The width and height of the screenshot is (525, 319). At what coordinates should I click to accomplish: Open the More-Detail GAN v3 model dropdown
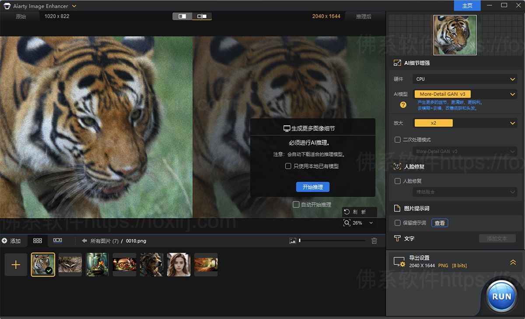(x=465, y=94)
